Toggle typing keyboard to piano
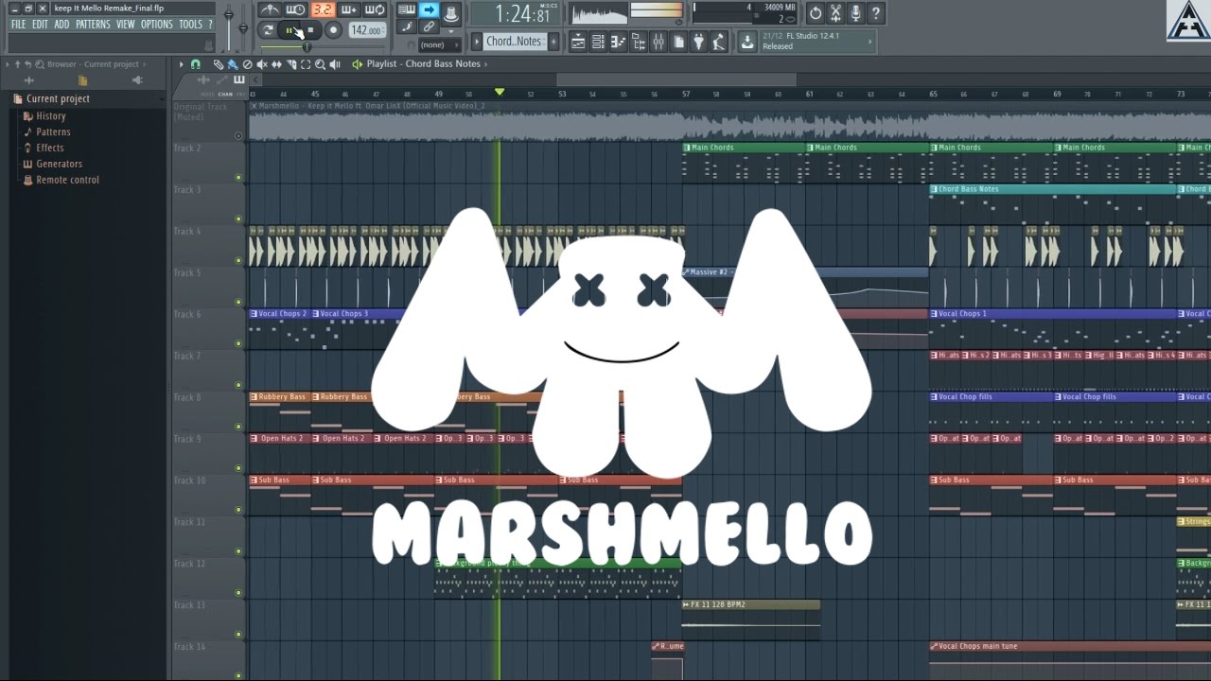 (x=407, y=10)
